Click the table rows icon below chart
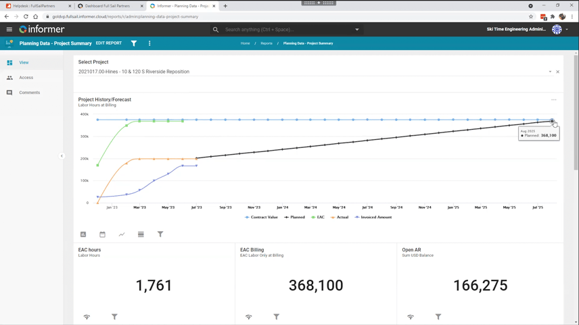 (141, 234)
